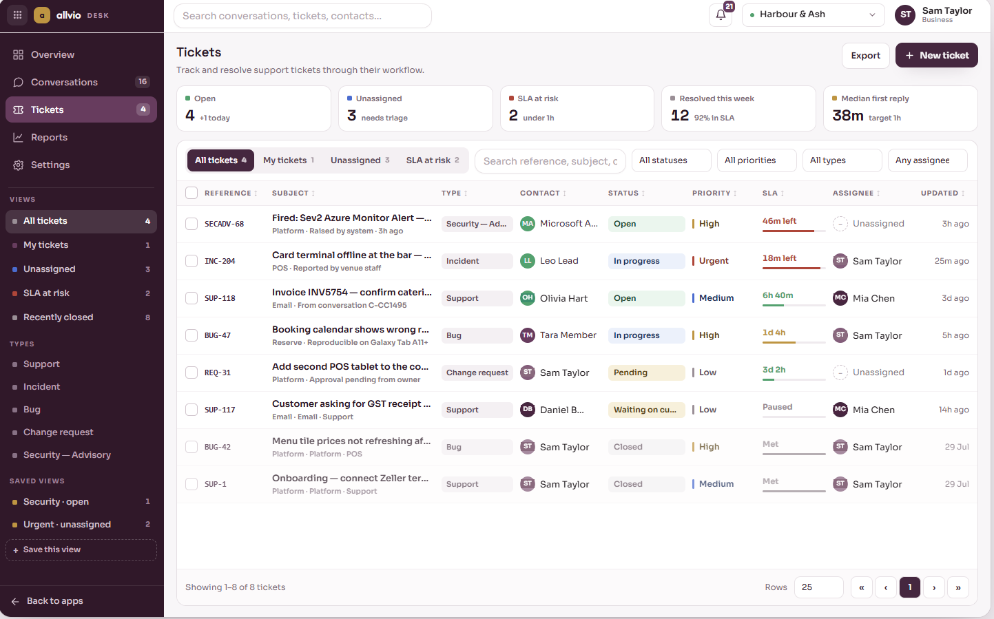Click Tara Member's TM avatar
This screenshot has width=994, height=619.
coord(528,335)
